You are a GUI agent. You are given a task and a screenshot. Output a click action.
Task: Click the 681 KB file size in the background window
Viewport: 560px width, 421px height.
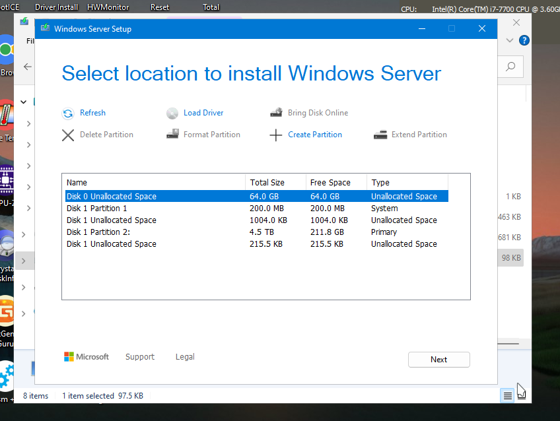click(510, 238)
